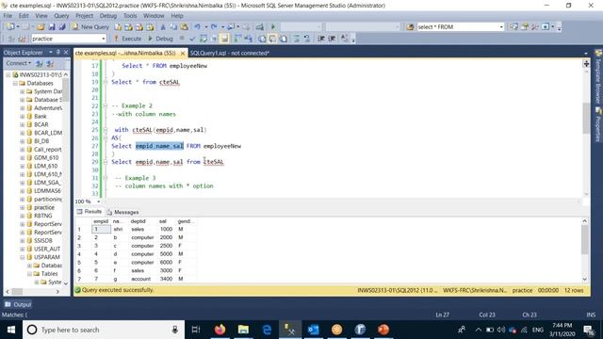Open the Tools menu
603x339 pixels.
click(x=130, y=16)
